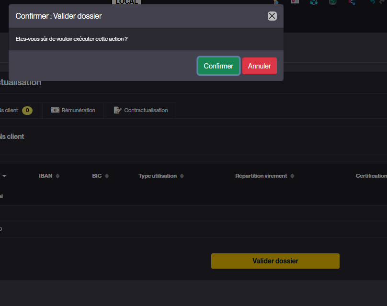Close the Valider dossier confirmation dialog
The height and width of the screenshot is (306, 387).
click(x=272, y=16)
